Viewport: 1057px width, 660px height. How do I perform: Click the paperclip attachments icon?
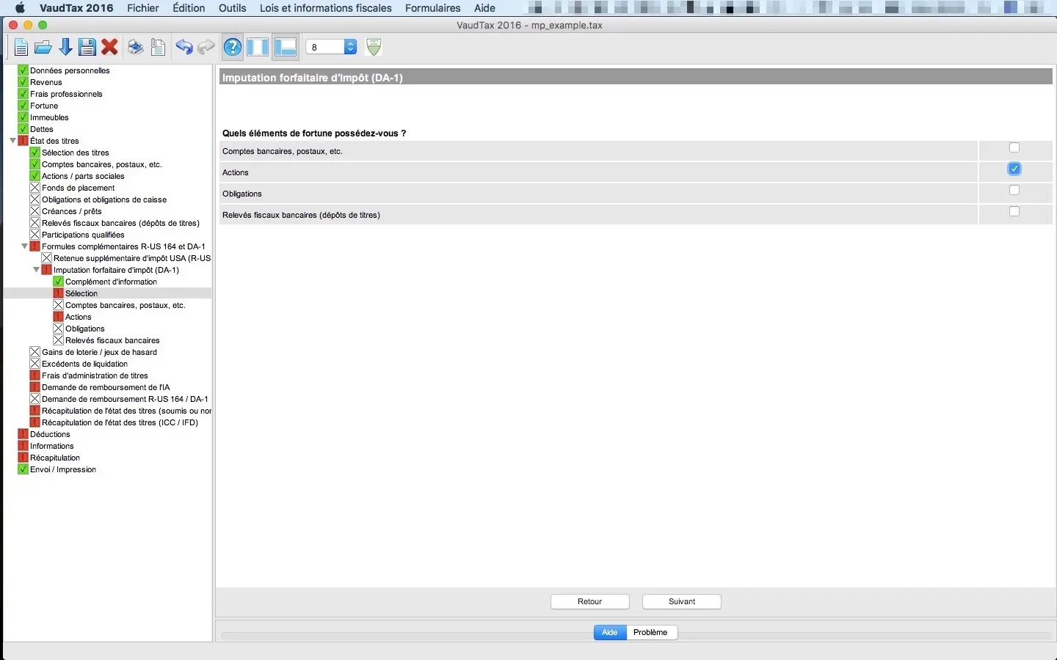click(x=158, y=48)
